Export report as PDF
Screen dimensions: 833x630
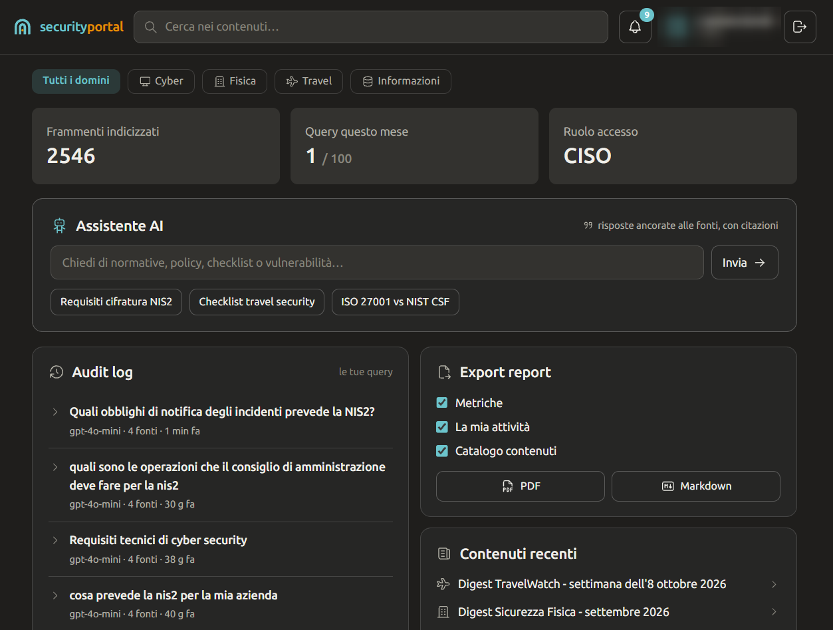click(521, 486)
